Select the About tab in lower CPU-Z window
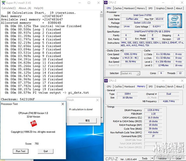The width and height of the screenshot is (186, 161). [x=179, y=86]
